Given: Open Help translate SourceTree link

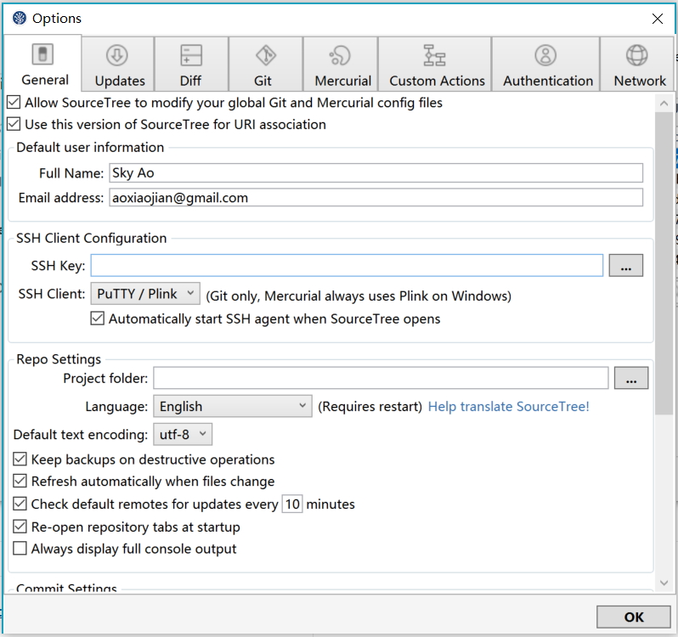Looking at the screenshot, I should tap(508, 406).
